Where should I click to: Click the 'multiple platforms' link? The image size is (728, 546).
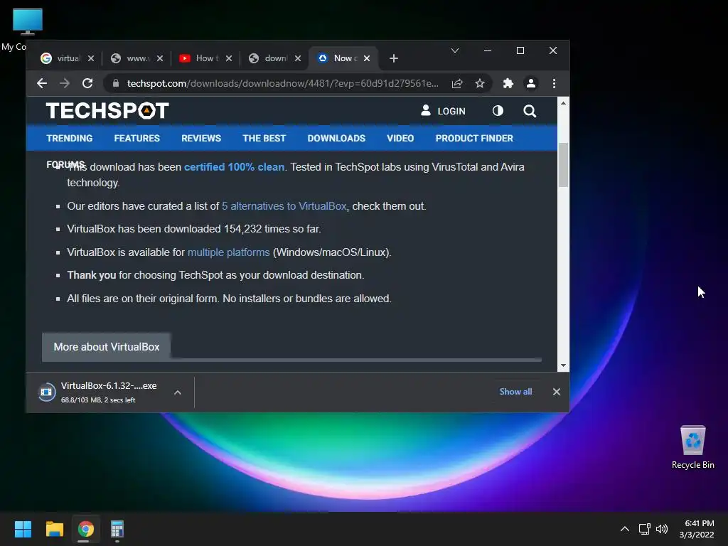[228, 252]
